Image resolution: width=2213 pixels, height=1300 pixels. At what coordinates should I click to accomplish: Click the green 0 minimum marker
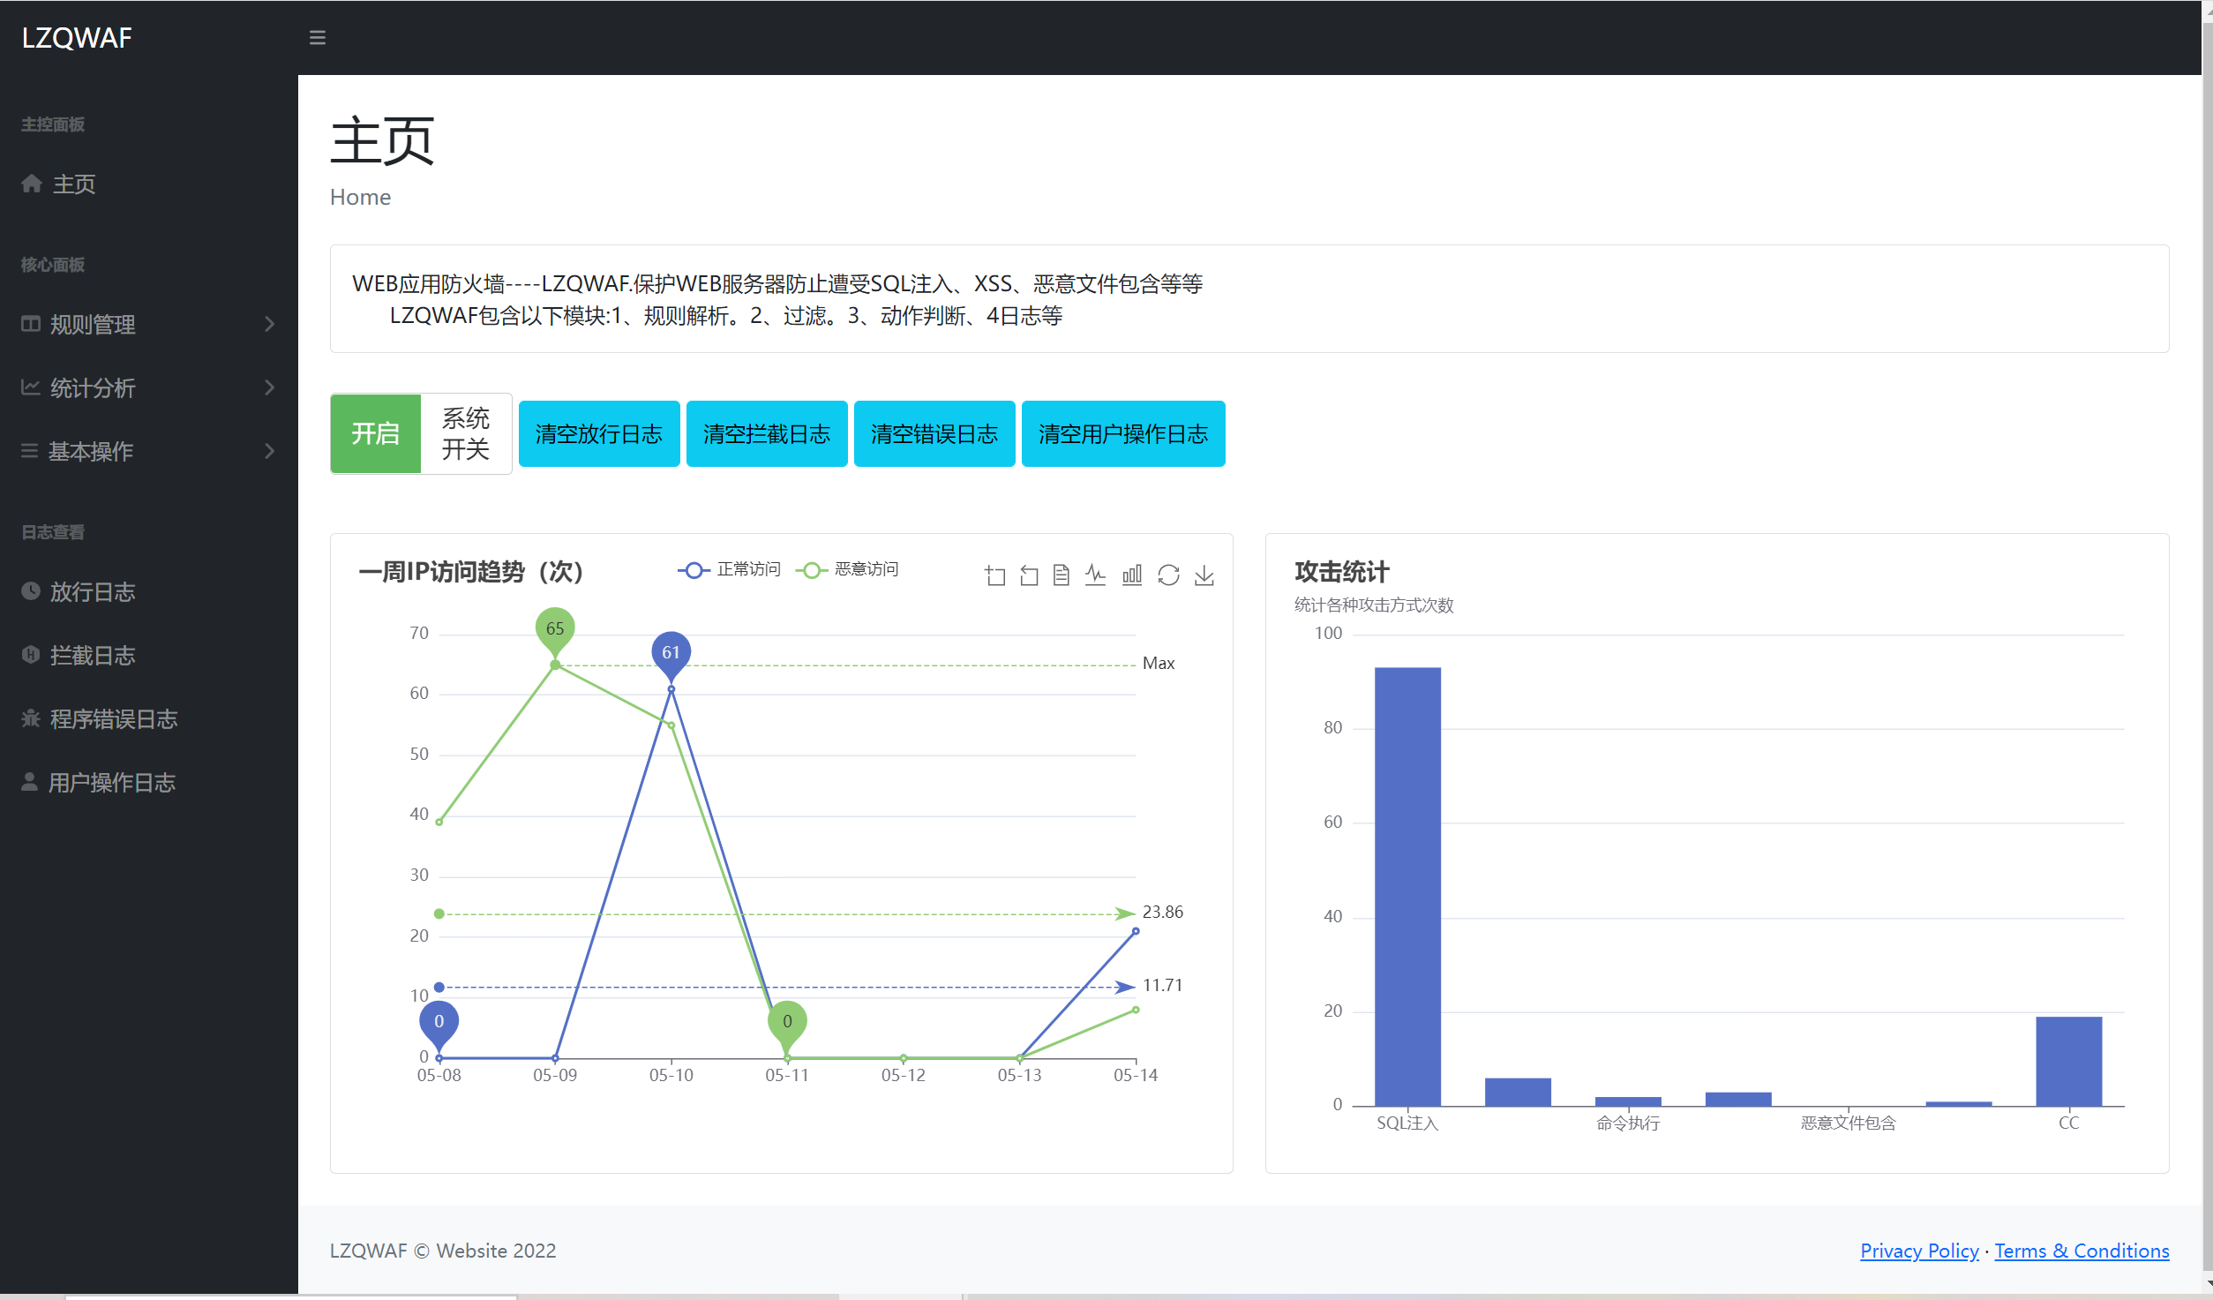coord(787,1024)
